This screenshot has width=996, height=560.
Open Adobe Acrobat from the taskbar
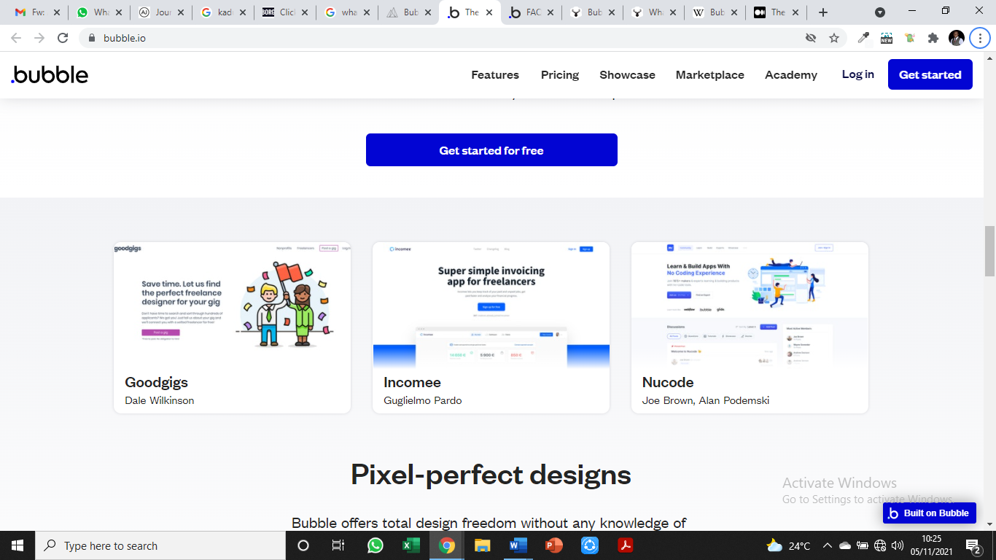click(625, 545)
